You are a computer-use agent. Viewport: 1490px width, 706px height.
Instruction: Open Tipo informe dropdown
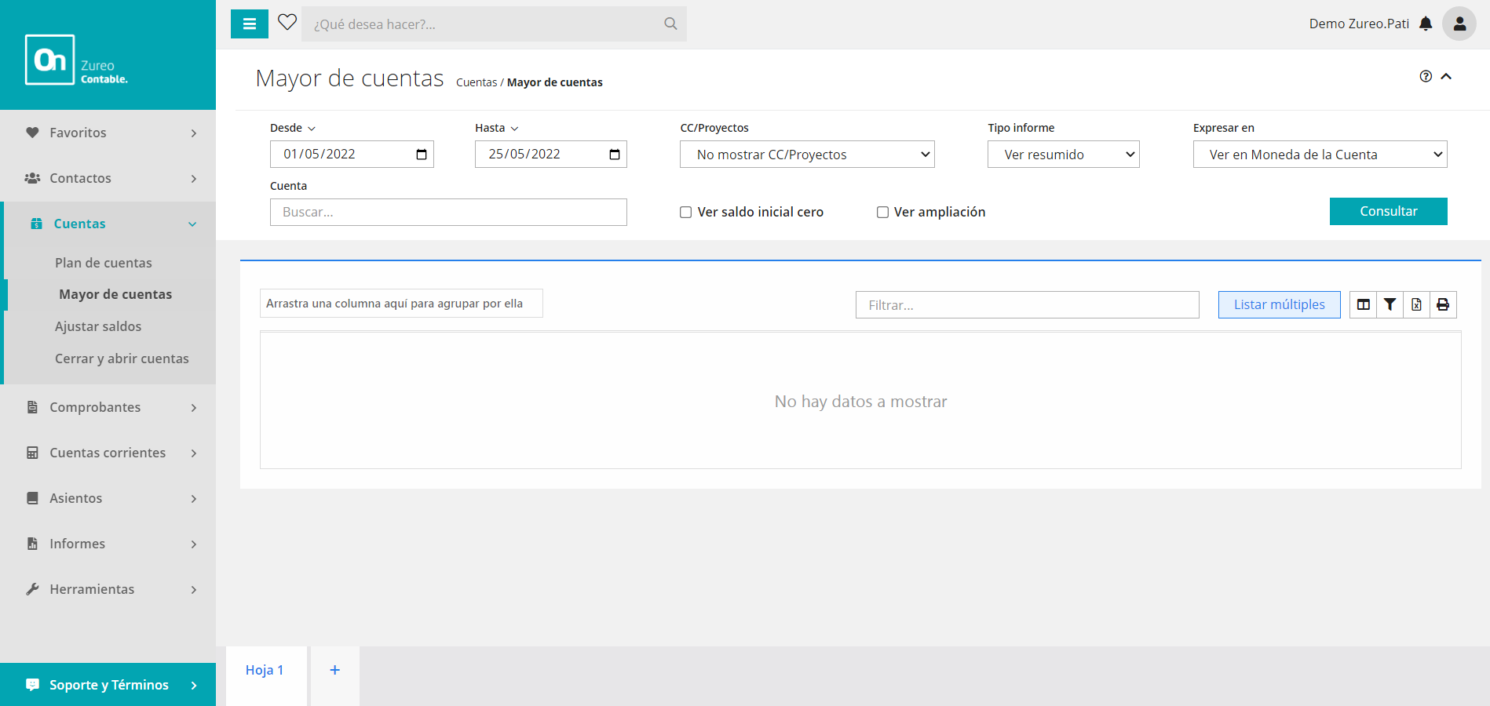pyautogui.click(x=1063, y=155)
